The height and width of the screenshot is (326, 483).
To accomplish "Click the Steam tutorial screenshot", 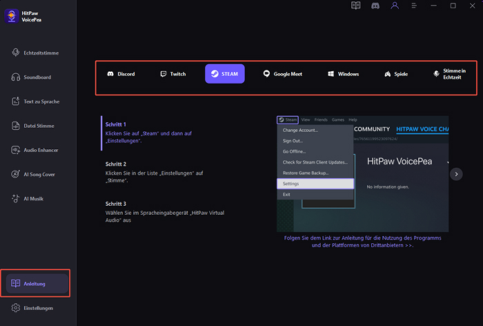I will tap(362, 174).
